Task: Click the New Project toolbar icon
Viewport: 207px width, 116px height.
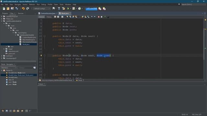Action: click(8, 9)
